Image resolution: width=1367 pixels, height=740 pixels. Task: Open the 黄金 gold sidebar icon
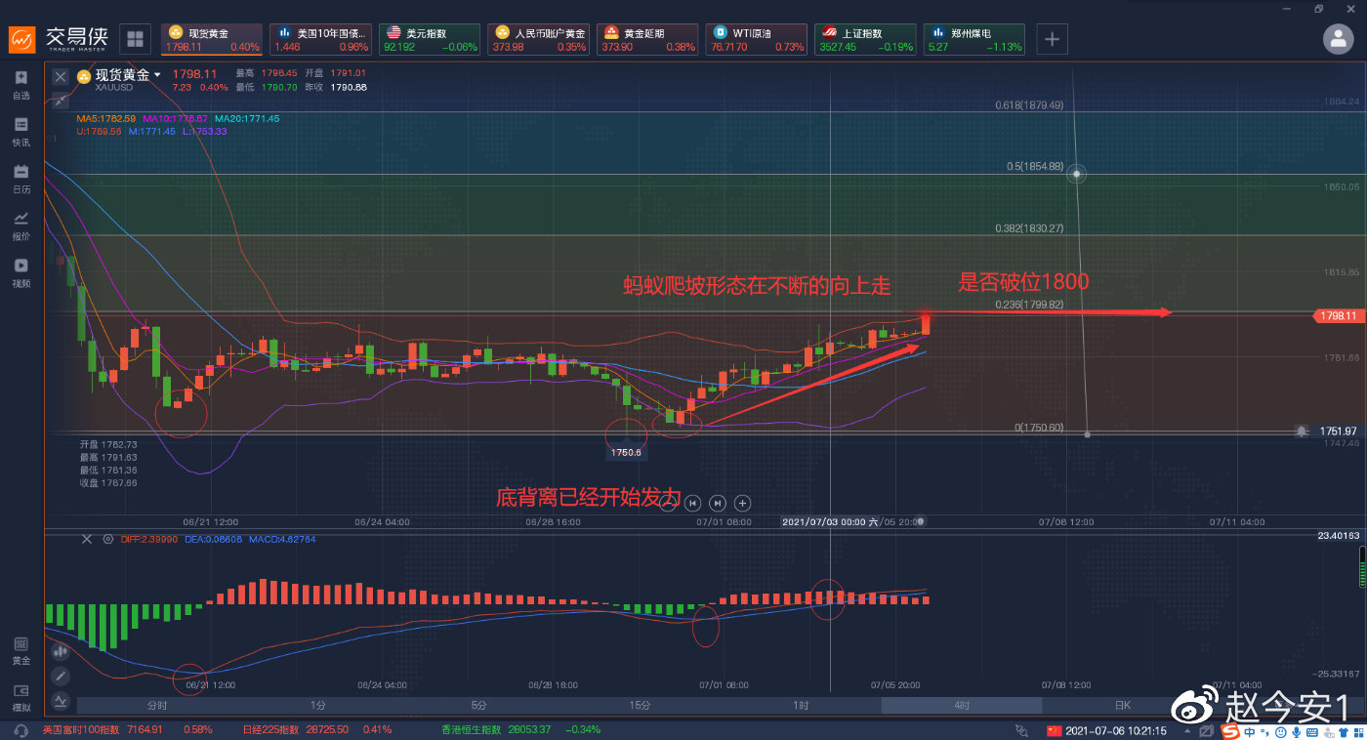pos(21,650)
